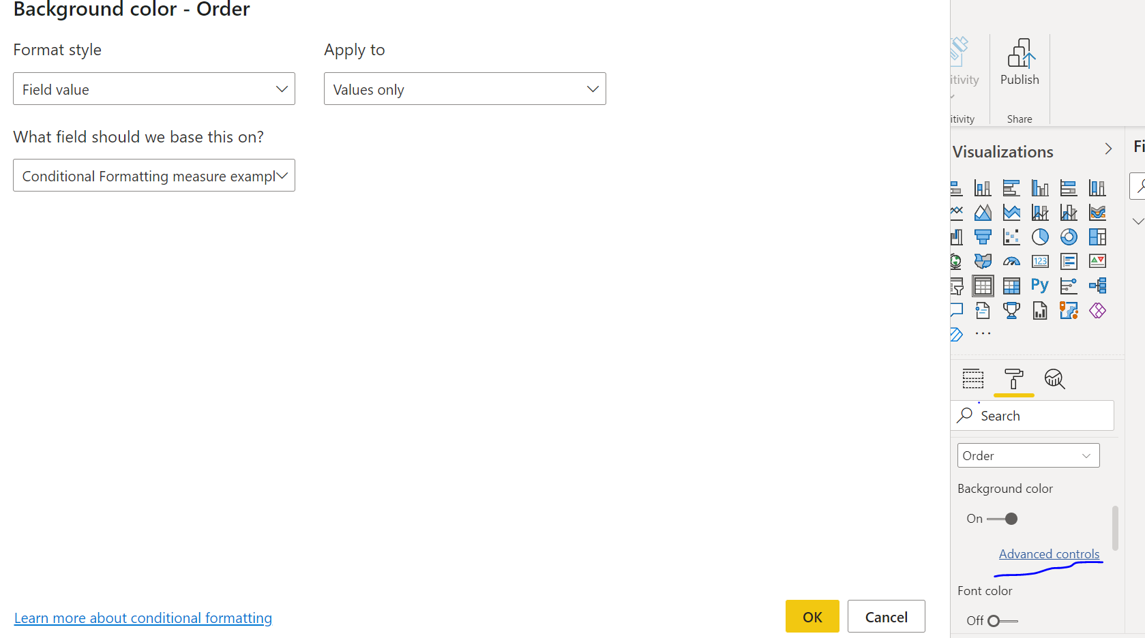Select the 100% stacked column chart visual
Screen dimensions: 1145x638
[1097, 188]
